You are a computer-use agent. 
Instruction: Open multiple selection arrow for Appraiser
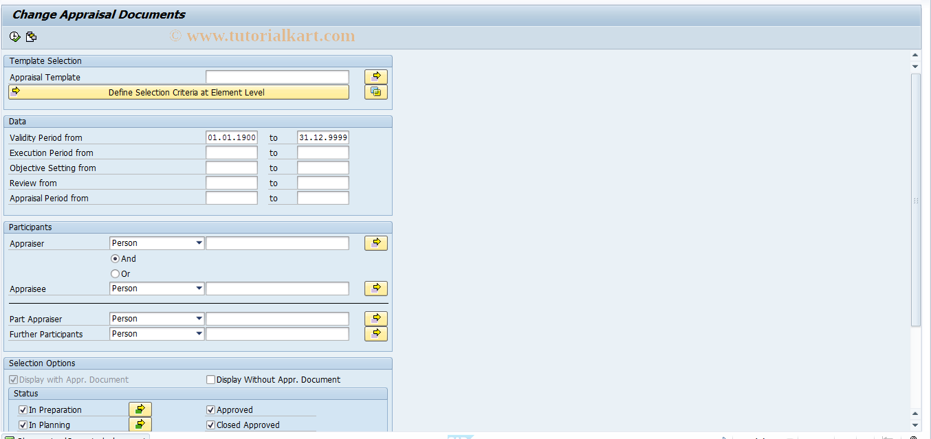point(376,243)
